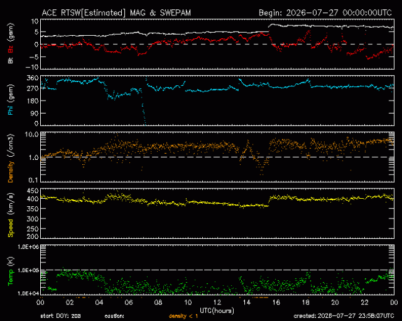This screenshot has height=321, width=402.
Task: Click the '360' Phi axis value
Action: (x=33, y=78)
